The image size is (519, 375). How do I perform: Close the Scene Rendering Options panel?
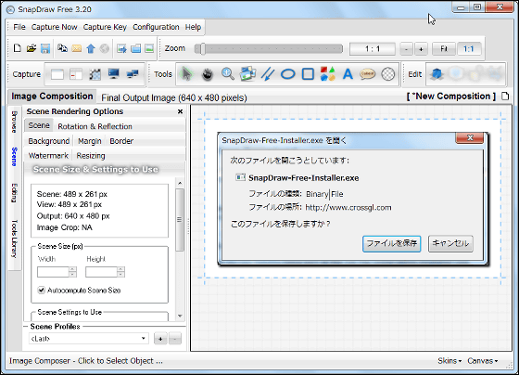(180, 111)
